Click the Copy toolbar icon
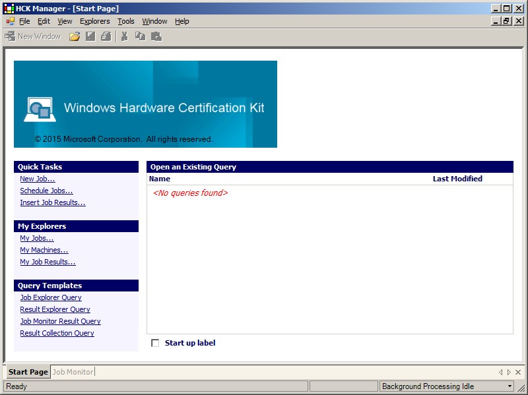This screenshot has width=528, height=395. (x=140, y=36)
